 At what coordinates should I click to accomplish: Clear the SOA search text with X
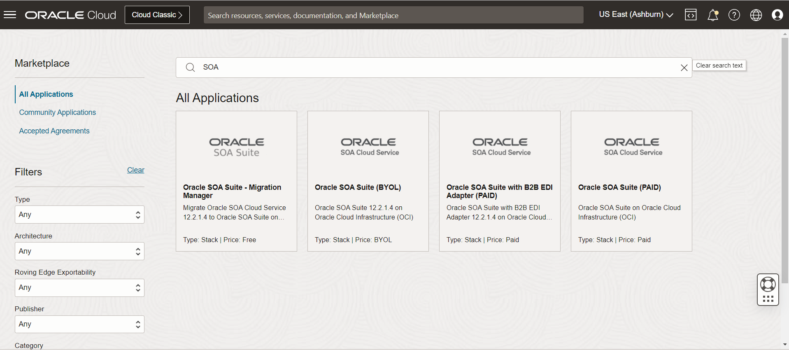click(x=684, y=68)
